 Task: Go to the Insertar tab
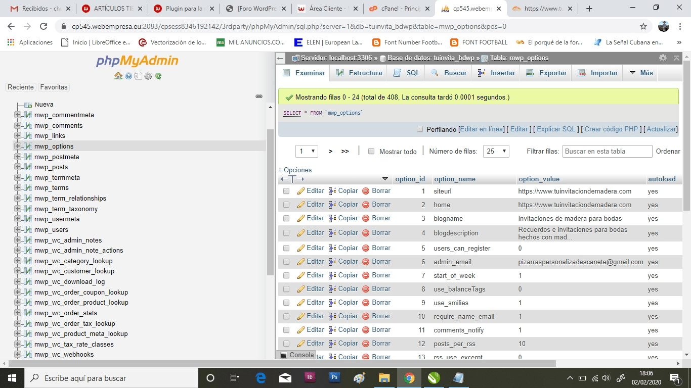497,73
